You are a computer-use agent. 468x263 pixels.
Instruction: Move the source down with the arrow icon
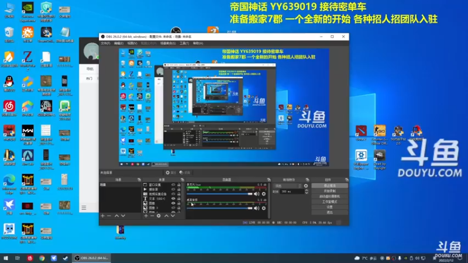pyautogui.click(x=173, y=216)
